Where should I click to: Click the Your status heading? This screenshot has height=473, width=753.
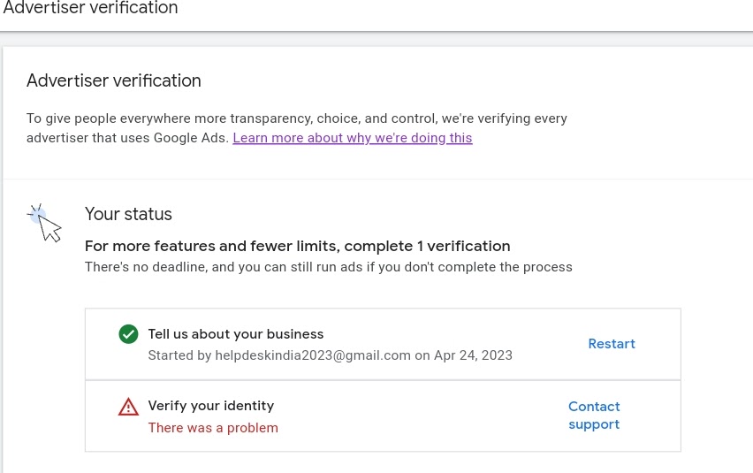tap(128, 214)
